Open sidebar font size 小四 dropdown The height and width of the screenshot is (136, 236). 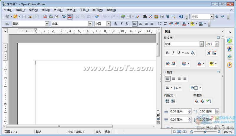[217, 44]
